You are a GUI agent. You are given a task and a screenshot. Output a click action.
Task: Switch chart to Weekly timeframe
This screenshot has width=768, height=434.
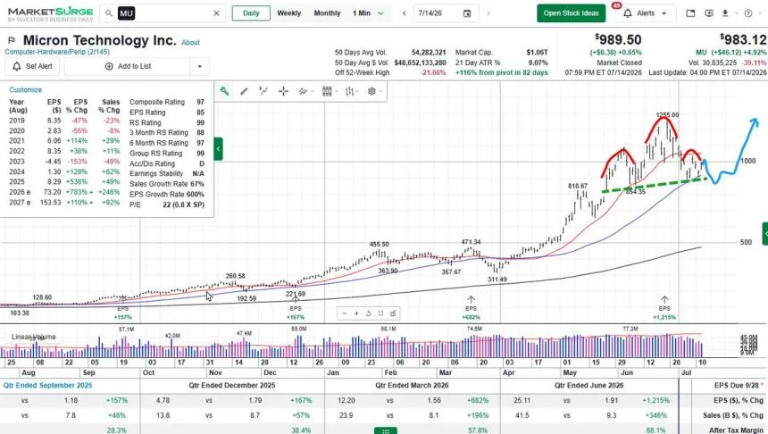tap(289, 13)
